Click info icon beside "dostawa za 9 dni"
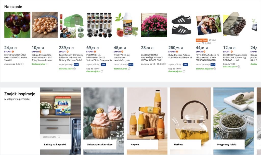Screen dimensions: 261x155 (x=22, y=64)
